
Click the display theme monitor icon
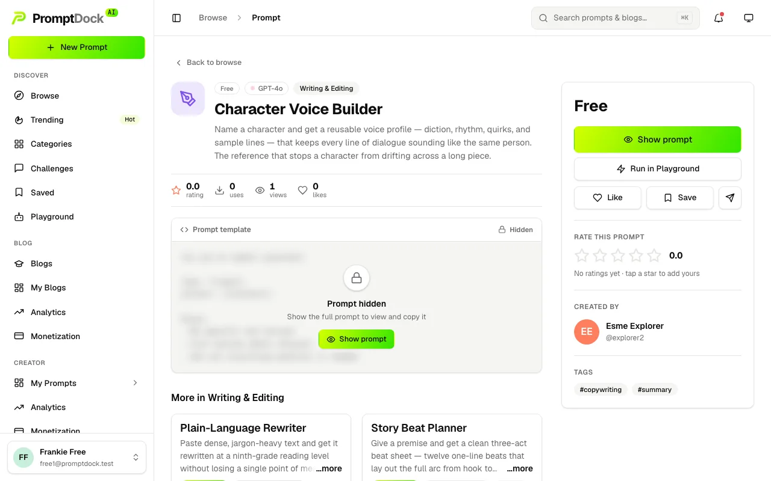[x=749, y=18]
